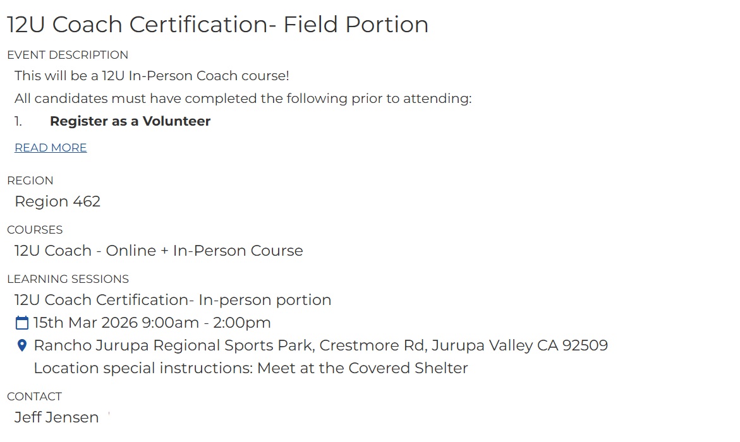This screenshot has width=740, height=442.
Task: Click the "Region 462" value
Action: pyautogui.click(x=58, y=201)
